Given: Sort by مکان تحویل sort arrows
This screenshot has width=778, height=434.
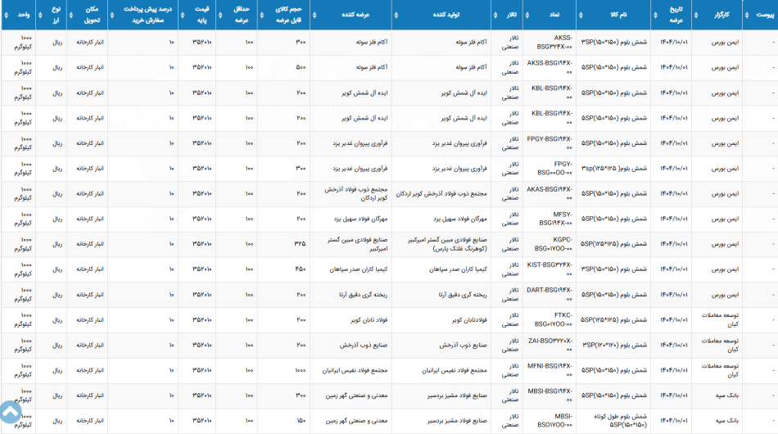Looking at the screenshot, I should pos(70,15).
